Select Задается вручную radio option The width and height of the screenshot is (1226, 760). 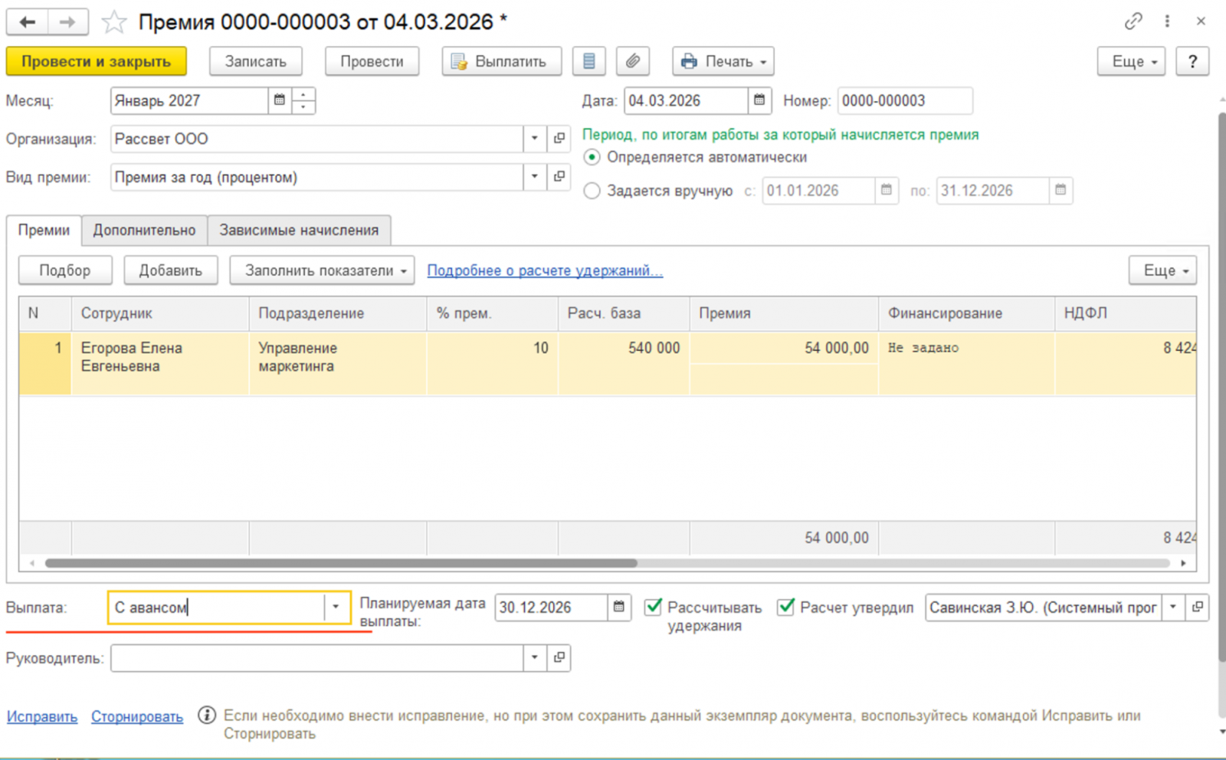tap(592, 191)
